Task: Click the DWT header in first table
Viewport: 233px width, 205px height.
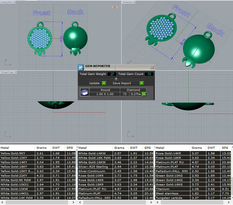Action: click(58, 148)
